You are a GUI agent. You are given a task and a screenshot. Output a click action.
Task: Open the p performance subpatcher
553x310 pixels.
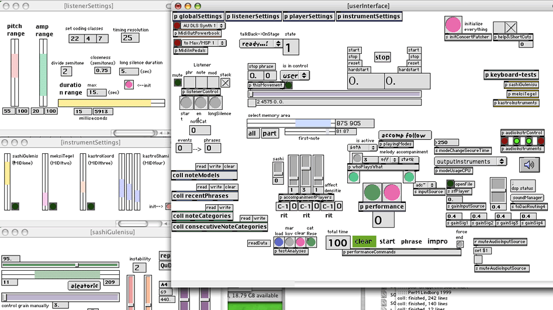coord(382,206)
